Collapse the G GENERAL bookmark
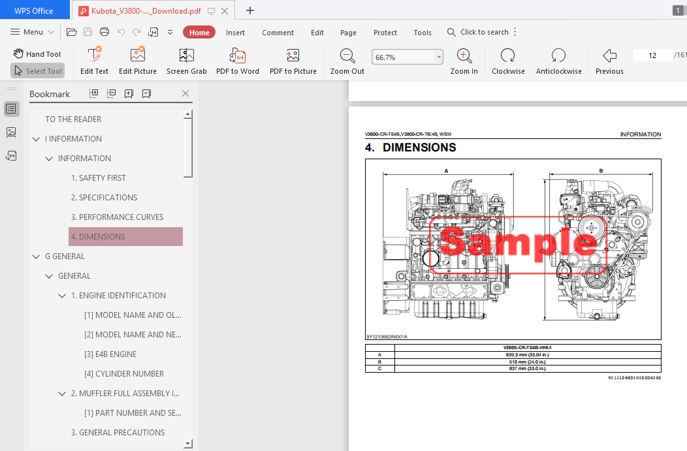 36,257
